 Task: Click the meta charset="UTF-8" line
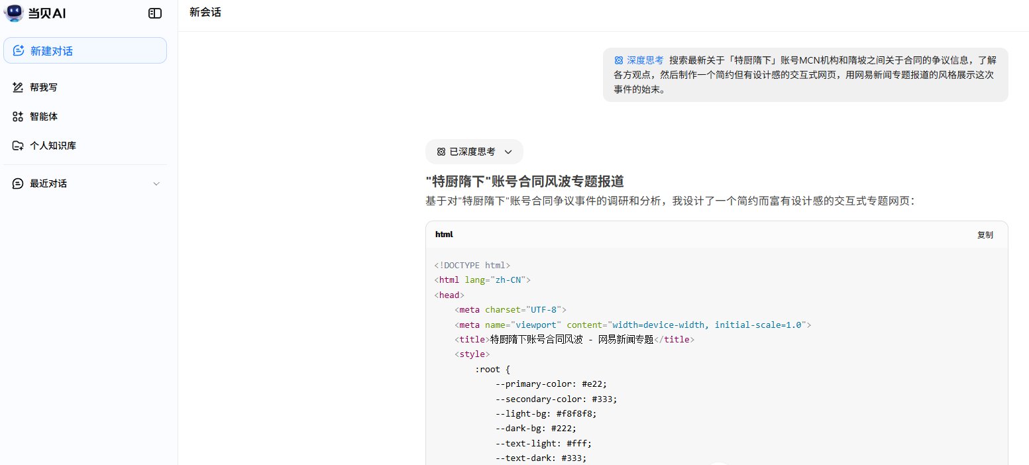(510, 309)
